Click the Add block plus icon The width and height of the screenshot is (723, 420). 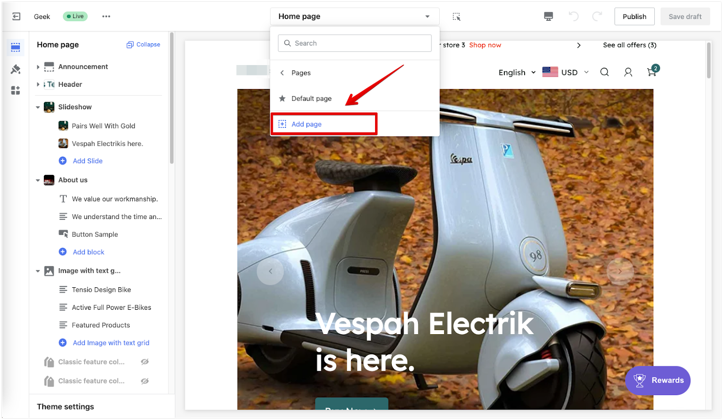(x=63, y=252)
